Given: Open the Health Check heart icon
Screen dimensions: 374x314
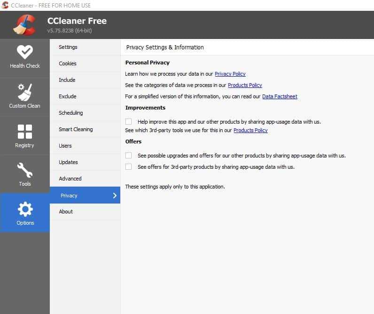Looking at the screenshot, I should click(24, 52).
